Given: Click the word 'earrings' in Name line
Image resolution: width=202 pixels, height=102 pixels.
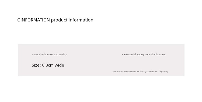Looking at the screenshot, I should [x=63, y=54].
